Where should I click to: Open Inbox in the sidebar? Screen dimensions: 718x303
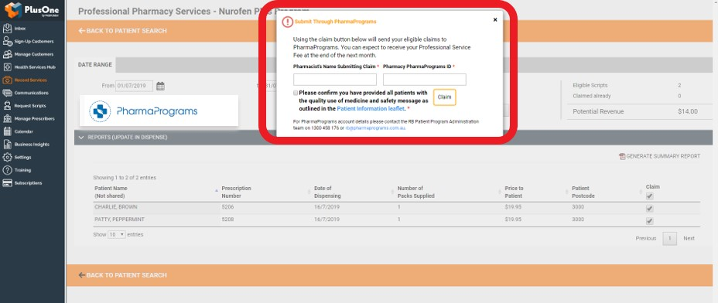click(19, 29)
